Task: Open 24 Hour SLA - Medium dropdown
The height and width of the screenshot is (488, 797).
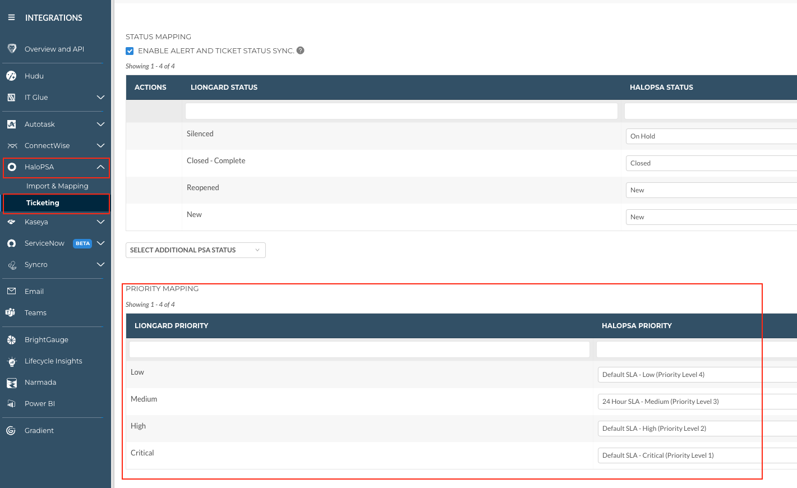Action: tap(697, 402)
